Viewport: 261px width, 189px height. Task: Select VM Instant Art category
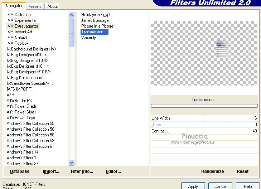[20, 32]
